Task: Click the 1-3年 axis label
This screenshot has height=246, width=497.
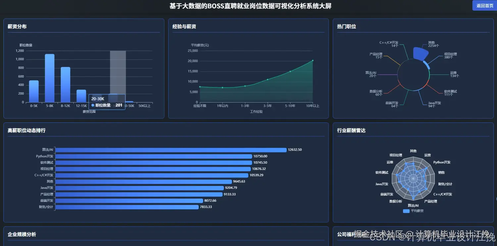Action: 245,106
